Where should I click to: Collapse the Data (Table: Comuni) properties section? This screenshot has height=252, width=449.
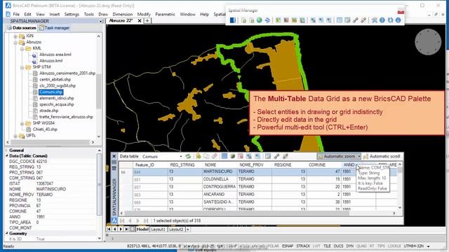(6, 155)
